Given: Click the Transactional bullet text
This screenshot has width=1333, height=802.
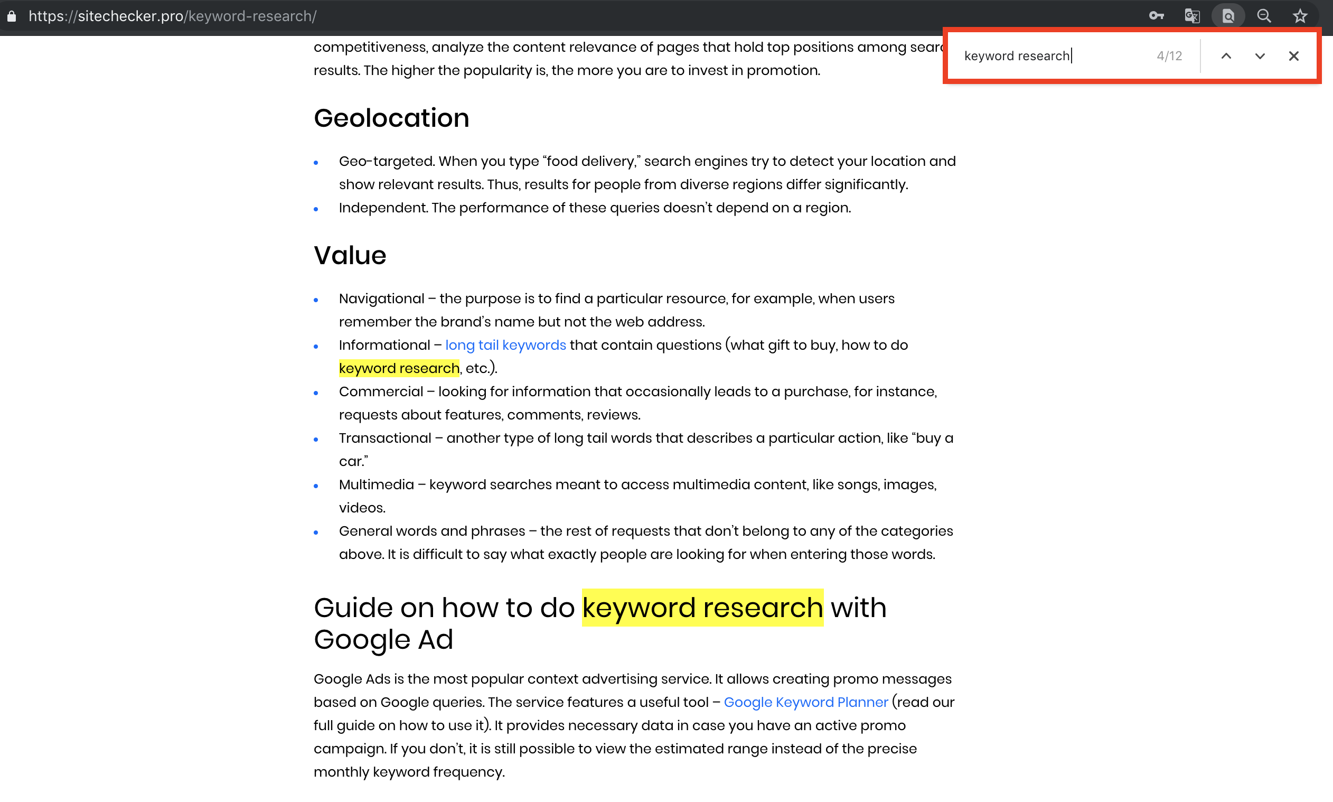Looking at the screenshot, I should coord(646,450).
